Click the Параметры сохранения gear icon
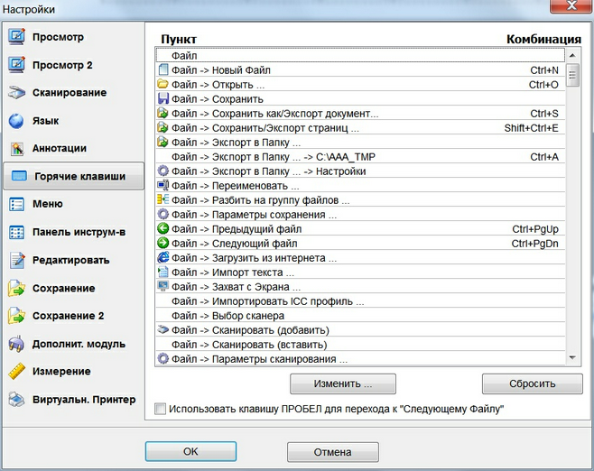The height and width of the screenshot is (471, 594). click(162, 215)
